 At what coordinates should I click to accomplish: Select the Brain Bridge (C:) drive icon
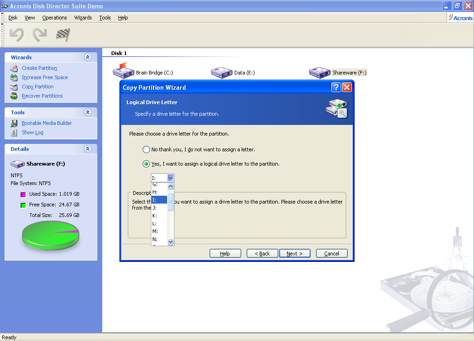(123, 71)
